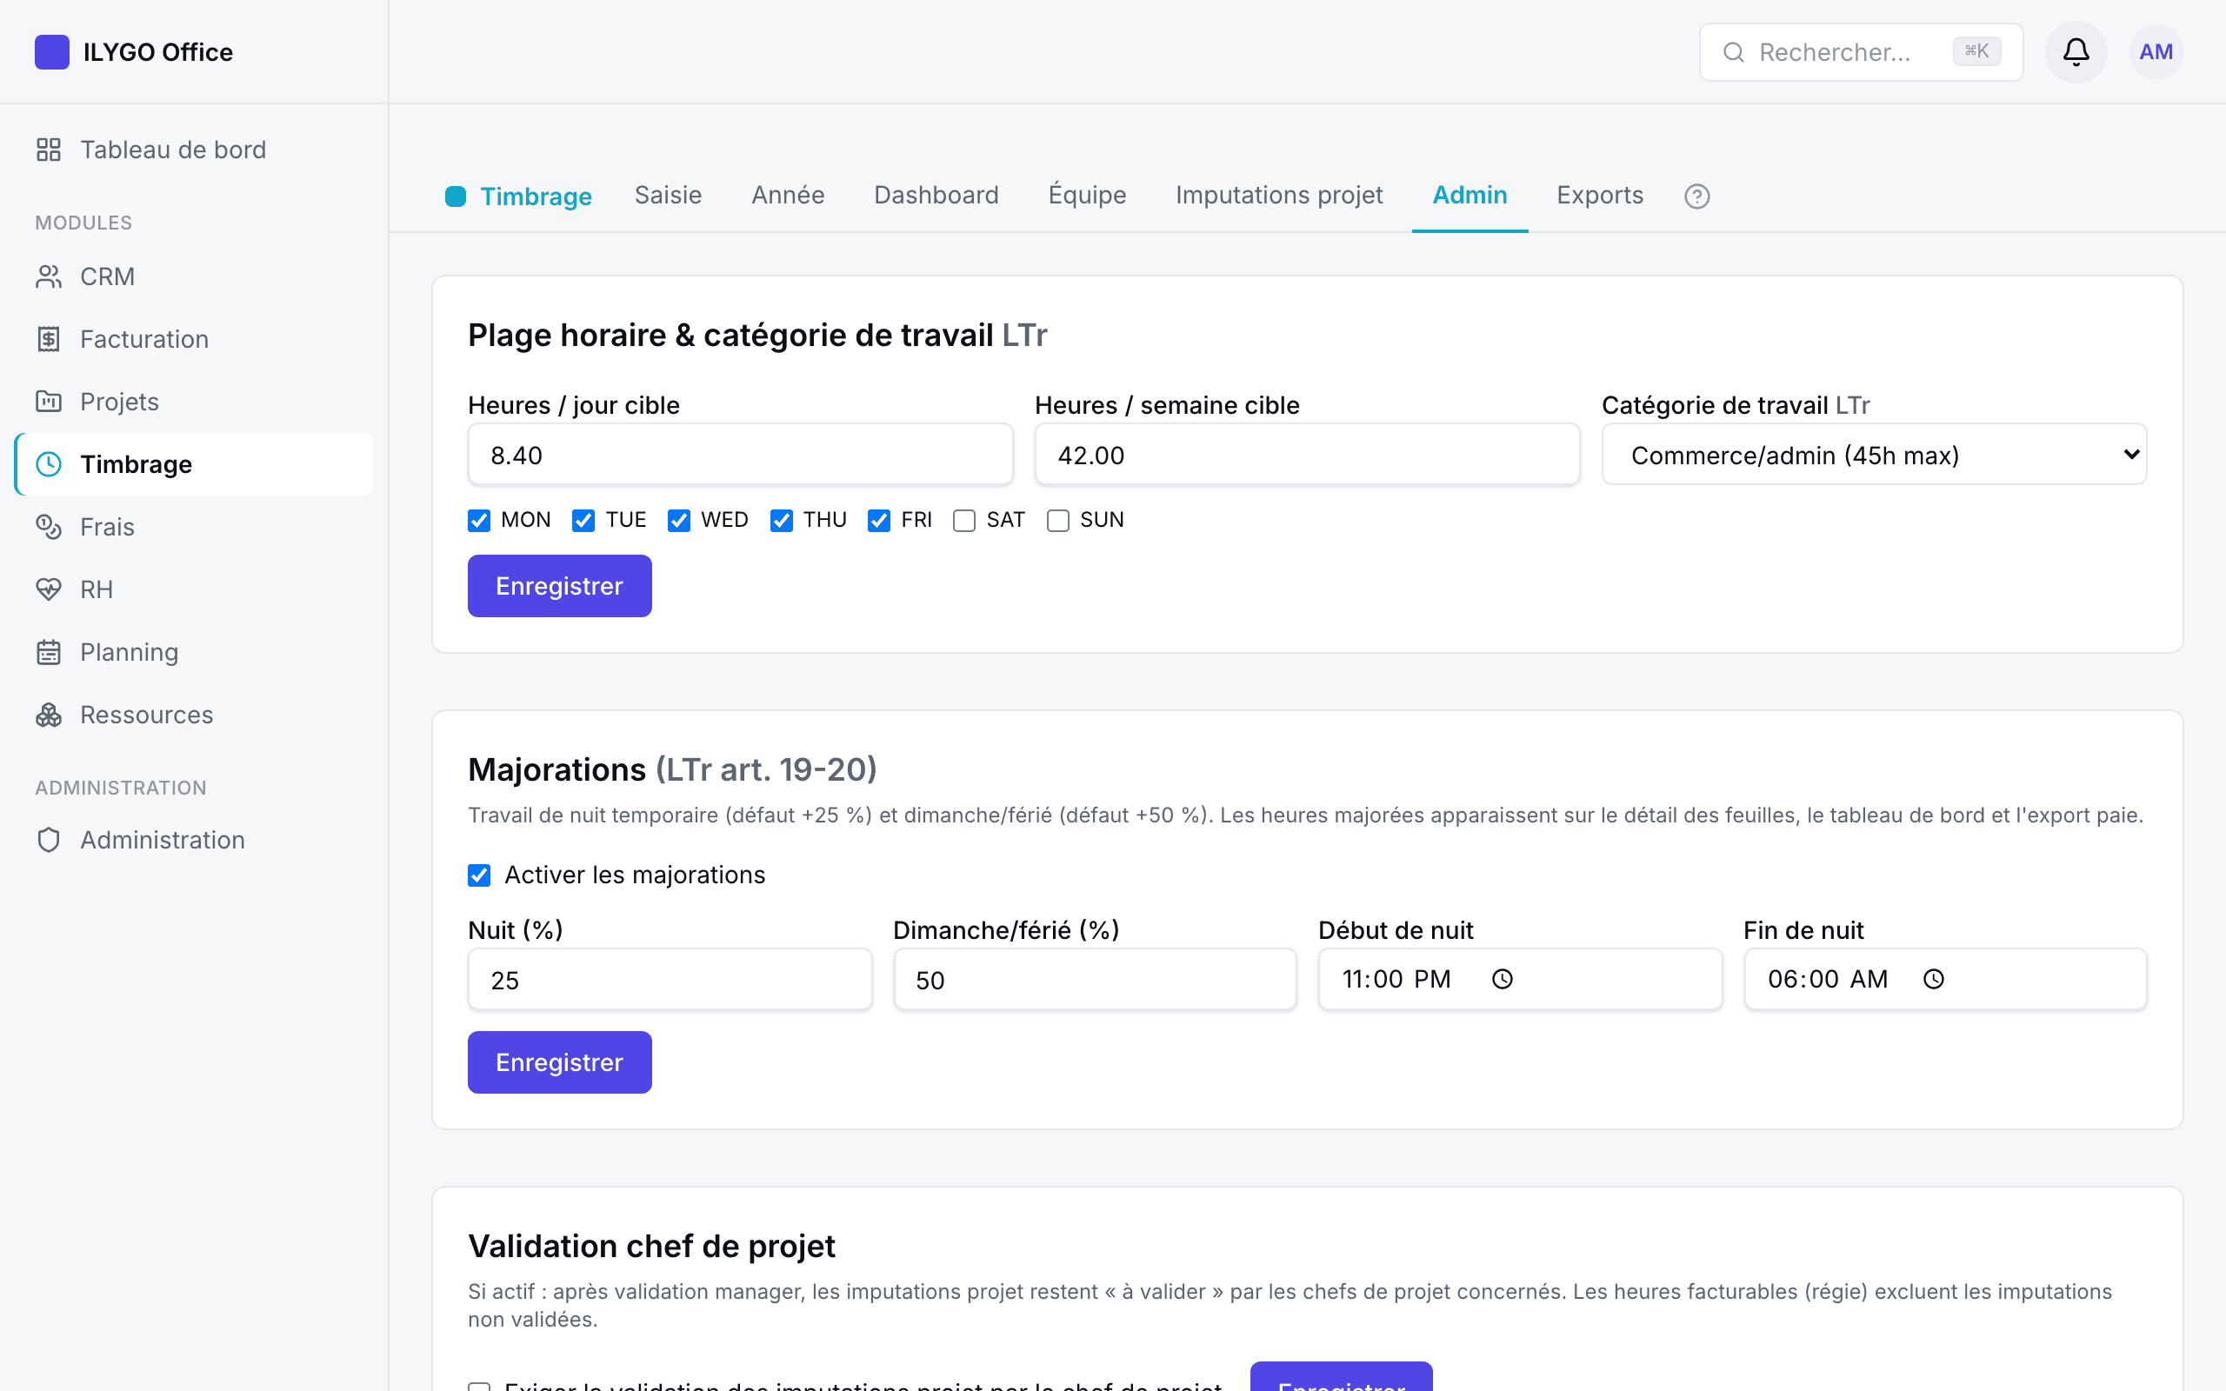
Task: Uncheck the TUE workday checkbox
Action: pos(583,521)
